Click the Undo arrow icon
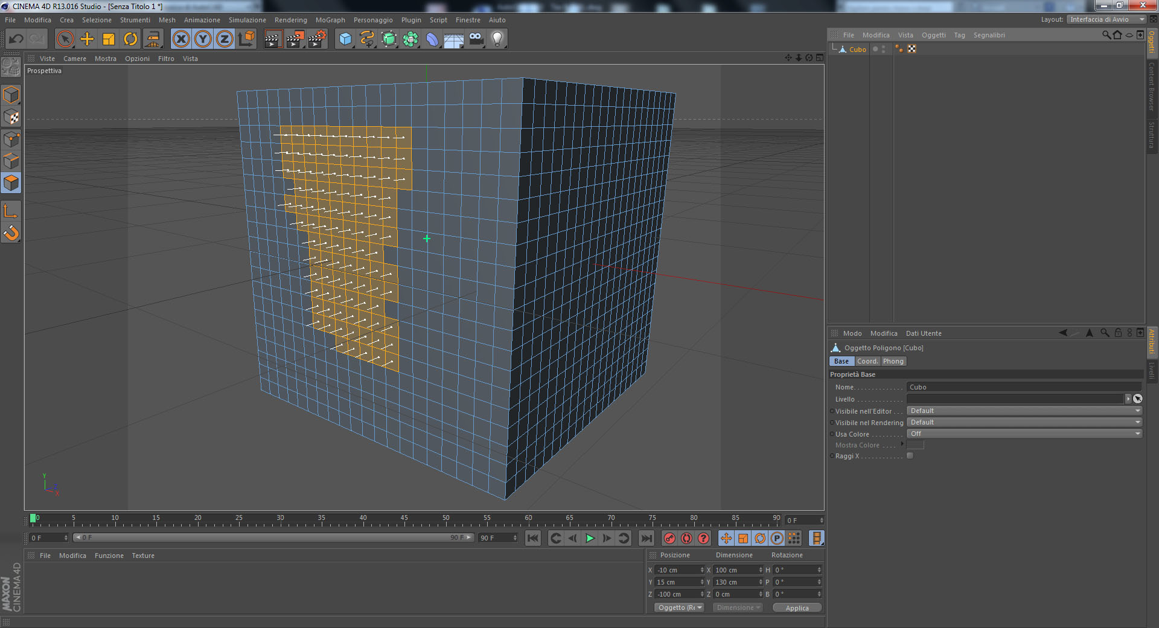The width and height of the screenshot is (1159, 628). 16,39
